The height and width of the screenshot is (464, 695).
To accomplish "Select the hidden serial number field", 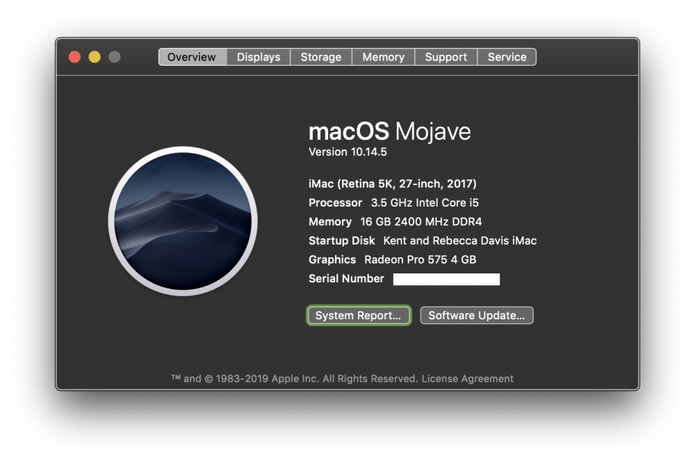I will coord(447,279).
